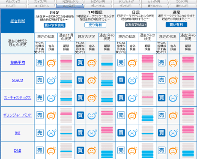The width and height of the screenshot is (197, 159).
Task: Click 1時間足 移動平均 buy signal icon
Action: tap(81, 63)
